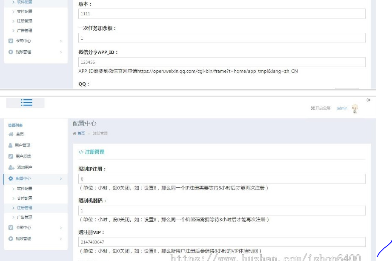This screenshot has height=261, width=392.
Task: Click the hamburger menu icon in header
Action: click(27, 103)
